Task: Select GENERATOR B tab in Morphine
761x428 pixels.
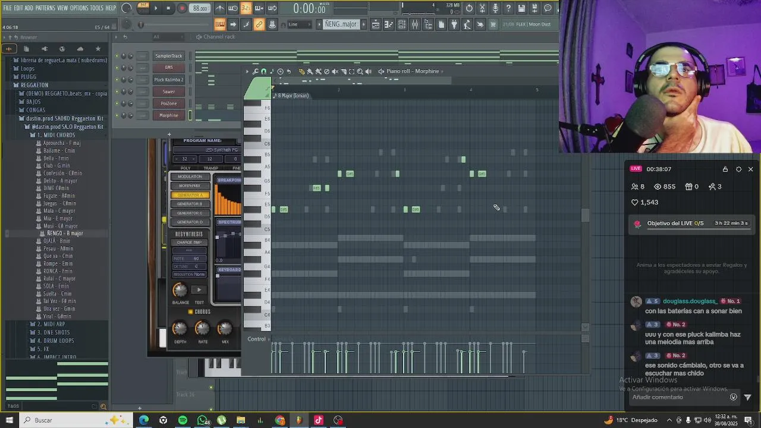Action: click(190, 204)
